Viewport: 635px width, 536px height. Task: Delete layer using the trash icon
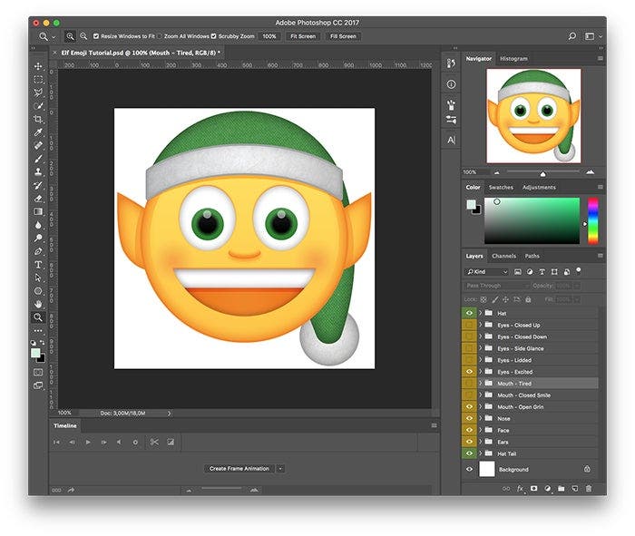coord(589,488)
